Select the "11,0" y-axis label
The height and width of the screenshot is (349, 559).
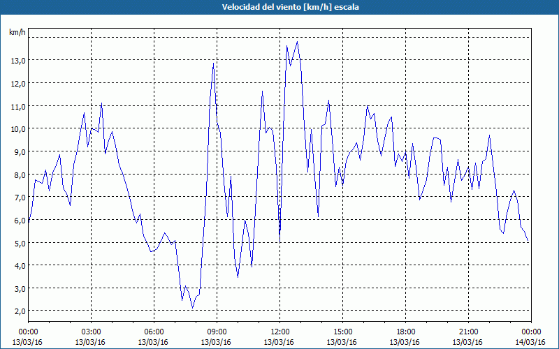tap(18, 107)
